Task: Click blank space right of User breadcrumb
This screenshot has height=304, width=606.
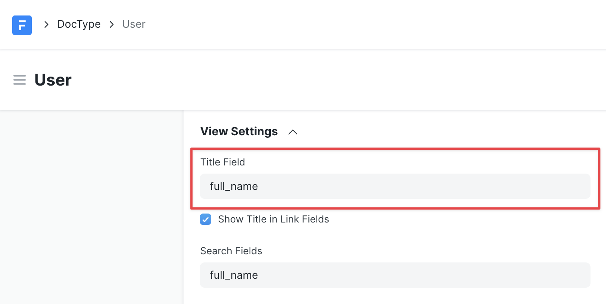Action: (x=367, y=24)
